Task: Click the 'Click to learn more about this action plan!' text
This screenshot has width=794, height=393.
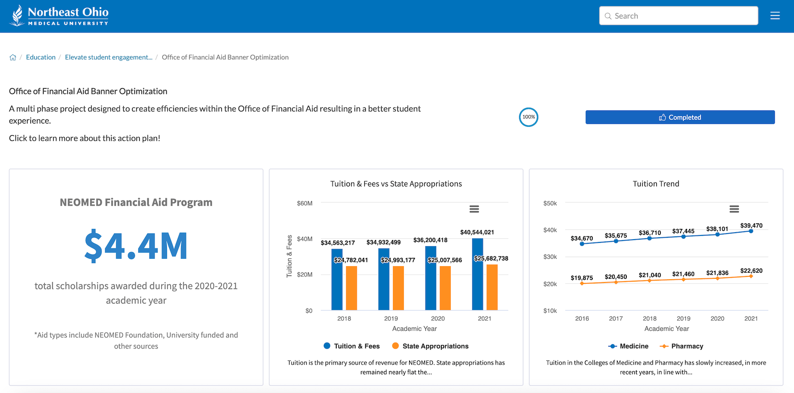Action: 85,138
